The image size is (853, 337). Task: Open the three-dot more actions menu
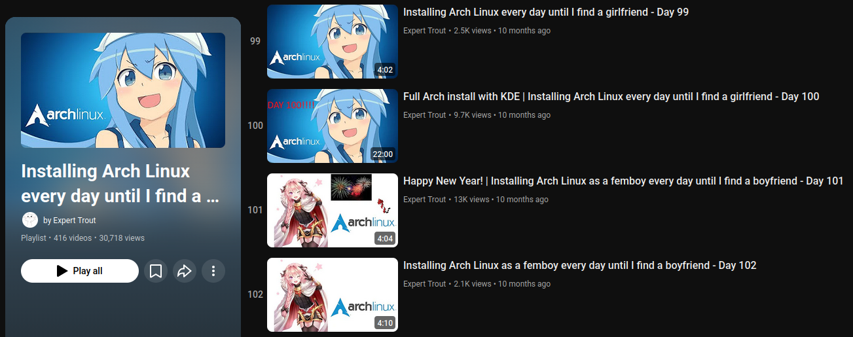coord(213,271)
